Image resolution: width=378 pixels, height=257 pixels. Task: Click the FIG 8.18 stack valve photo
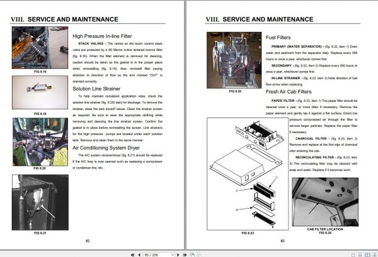40,48
